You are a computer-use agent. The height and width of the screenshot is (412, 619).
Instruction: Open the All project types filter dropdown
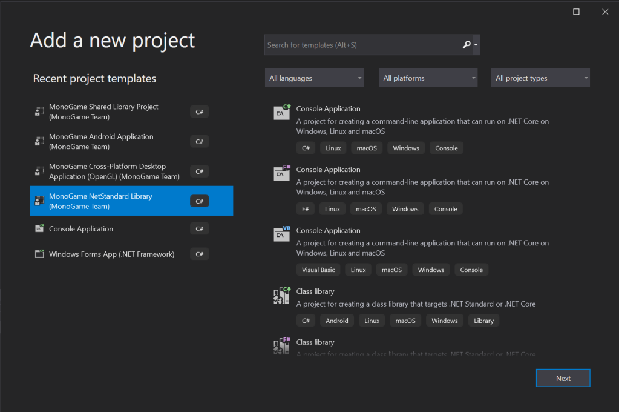(x=540, y=78)
